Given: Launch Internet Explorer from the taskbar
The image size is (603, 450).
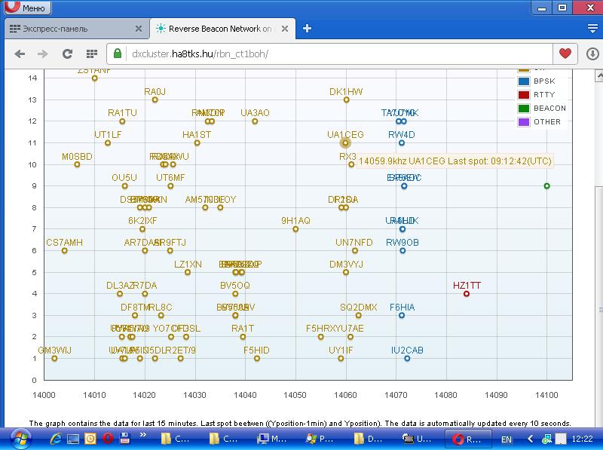Looking at the screenshot, I should 55,439.
